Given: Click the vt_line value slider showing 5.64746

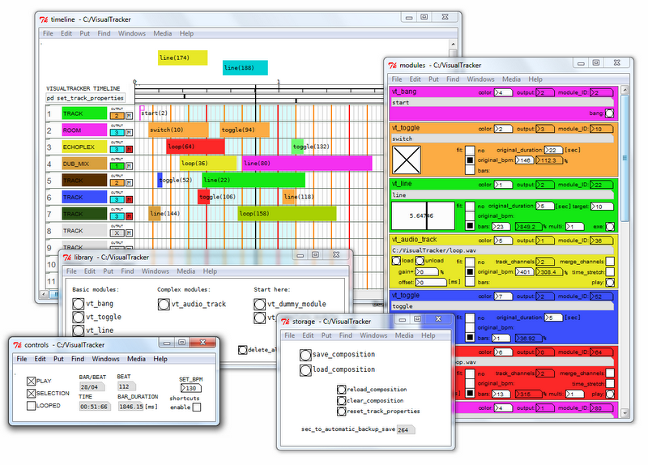Looking at the screenshot, I should (423, 215).
